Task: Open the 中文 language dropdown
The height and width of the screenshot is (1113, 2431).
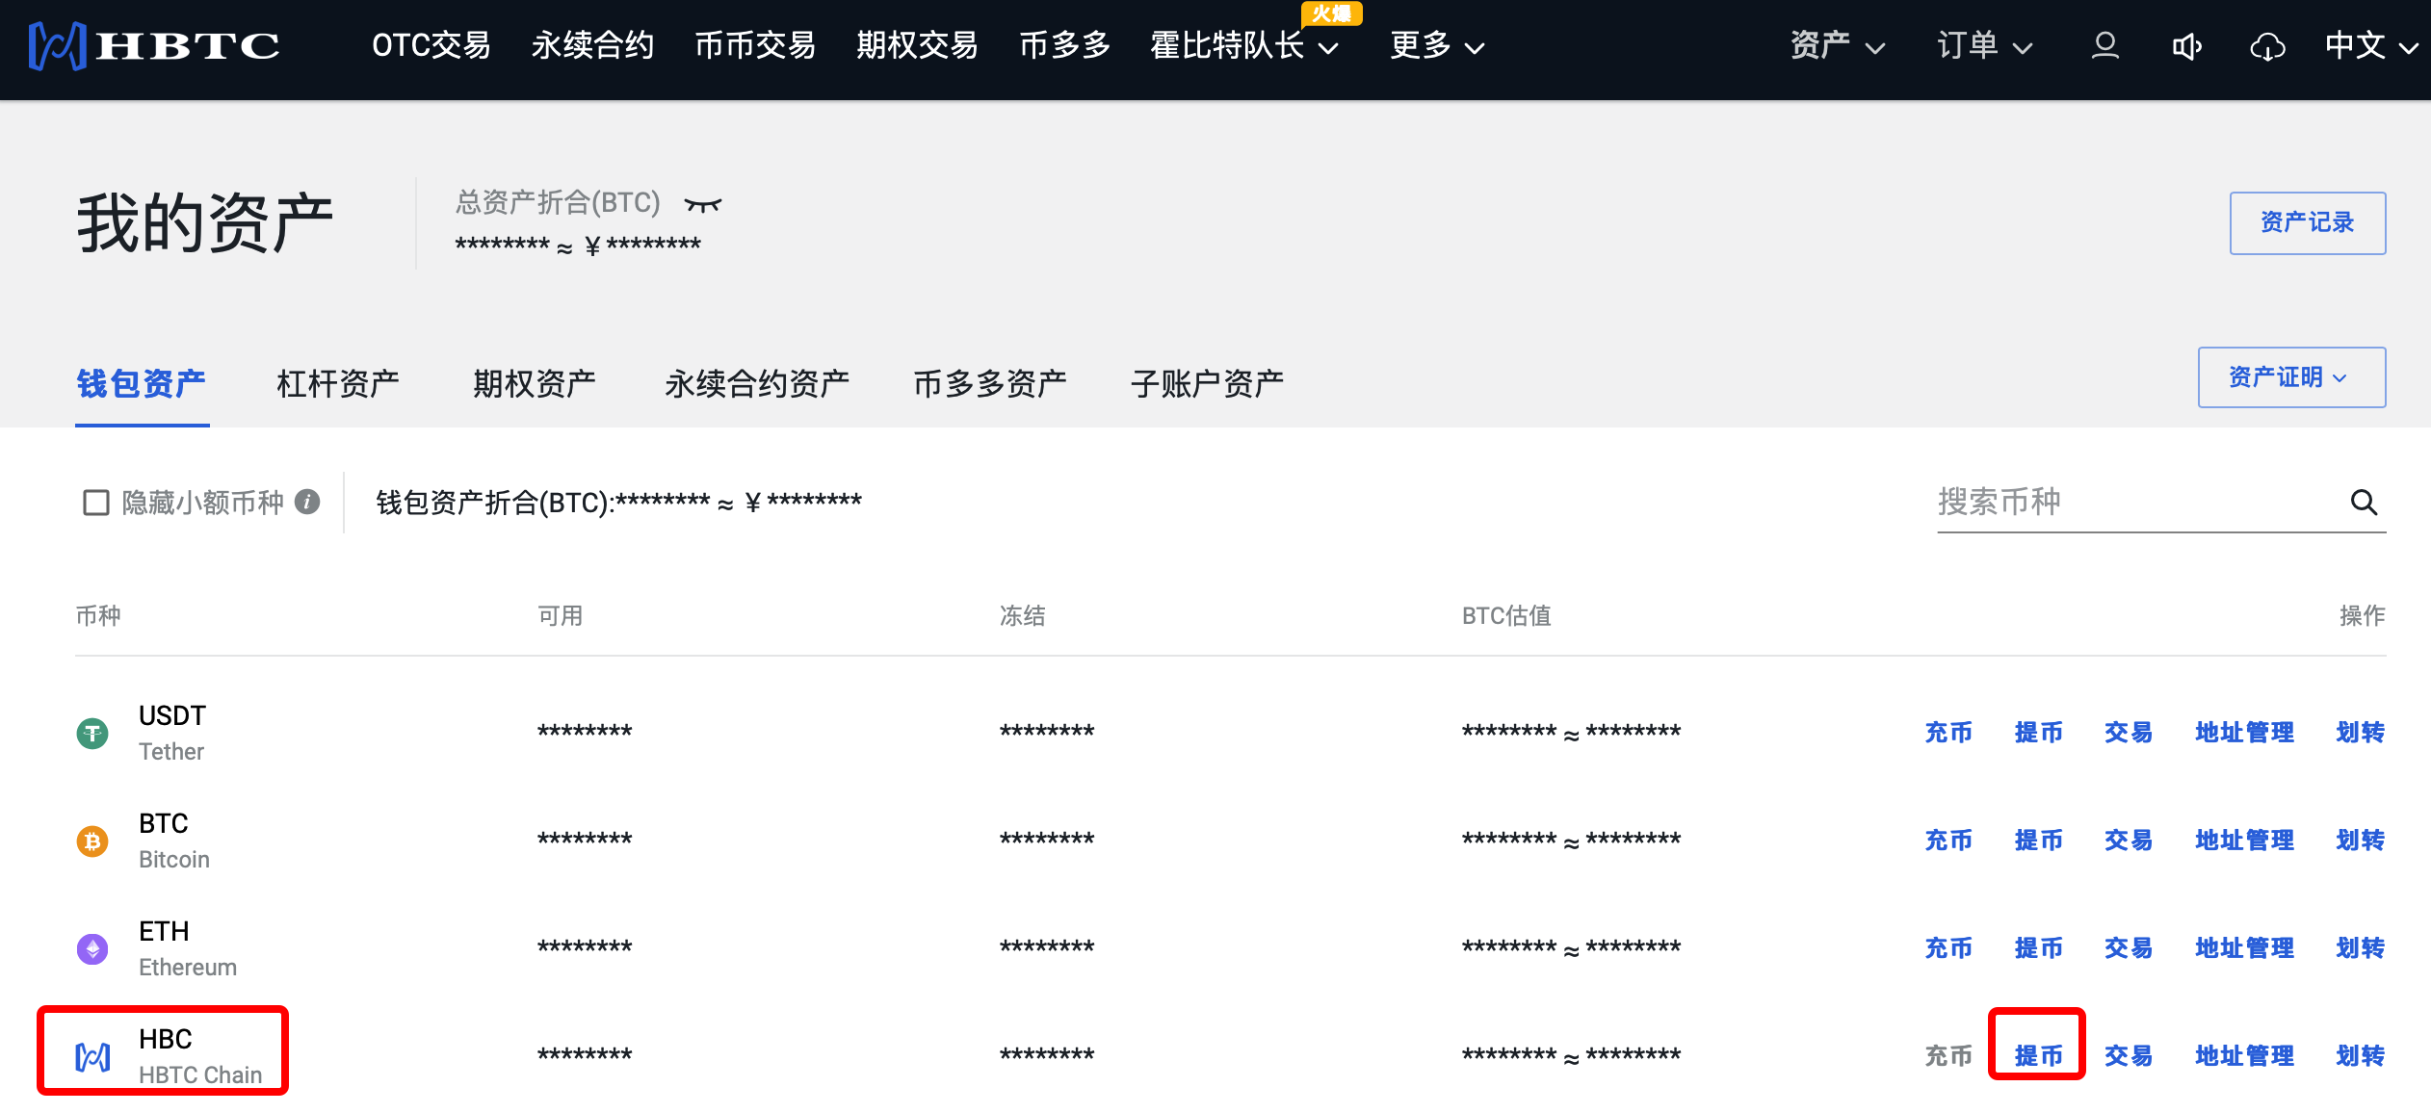Action: (2371, 45)
